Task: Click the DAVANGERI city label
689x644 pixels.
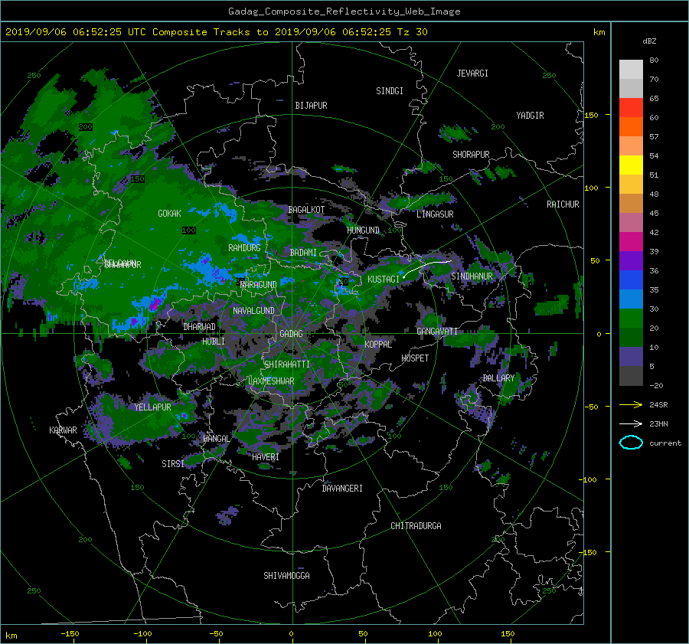Action: pyautogui.click(x=342, y=489)
